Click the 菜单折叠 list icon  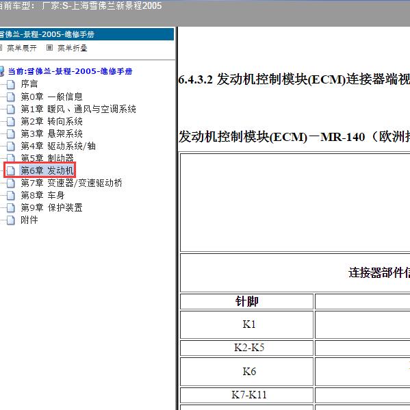click(49, 48)
